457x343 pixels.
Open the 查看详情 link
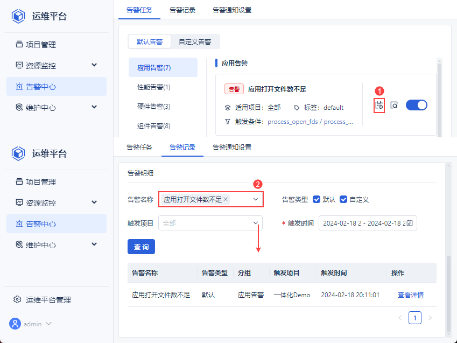(410, 295)
